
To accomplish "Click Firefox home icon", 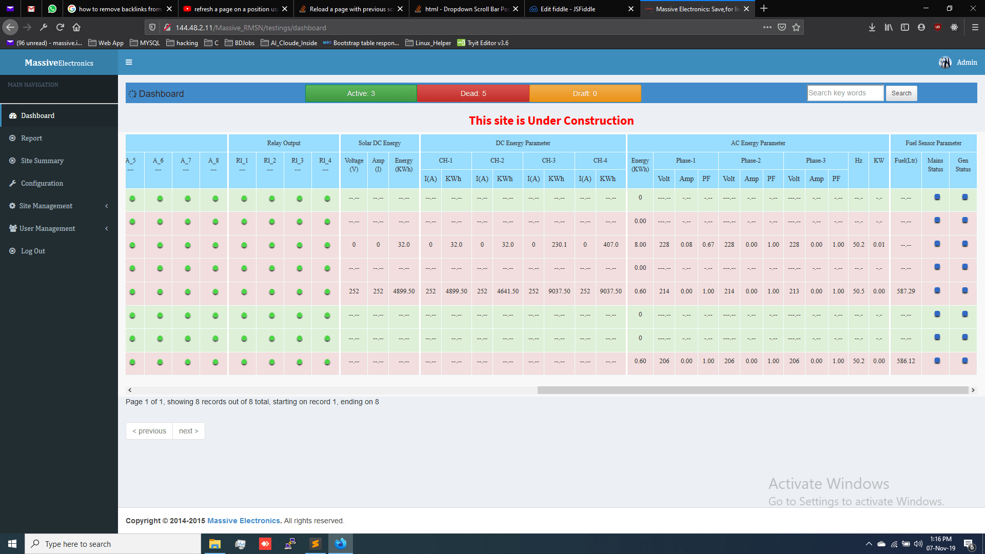I will tap(76, 27).
